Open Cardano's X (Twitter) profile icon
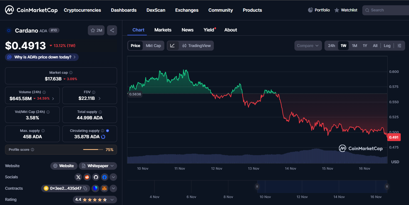 click(x=78, y=177)
